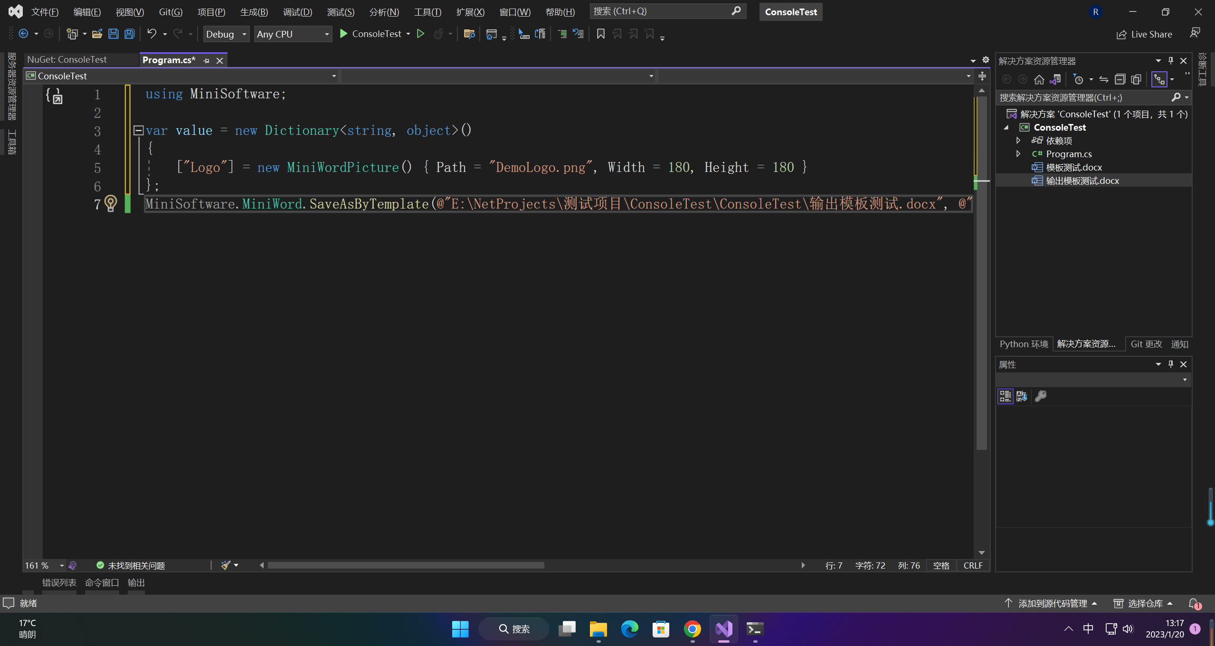Switch between solutions and folder views icon
Viewport: 1215px width, 646px height.
[1055, 79]
